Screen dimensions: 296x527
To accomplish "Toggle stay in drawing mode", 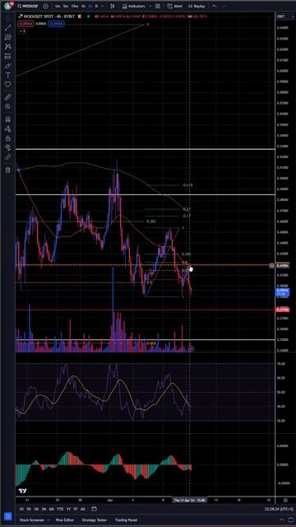I will coord(7,129).
